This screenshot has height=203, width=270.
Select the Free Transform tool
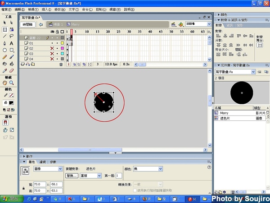(x=4, y=29)
